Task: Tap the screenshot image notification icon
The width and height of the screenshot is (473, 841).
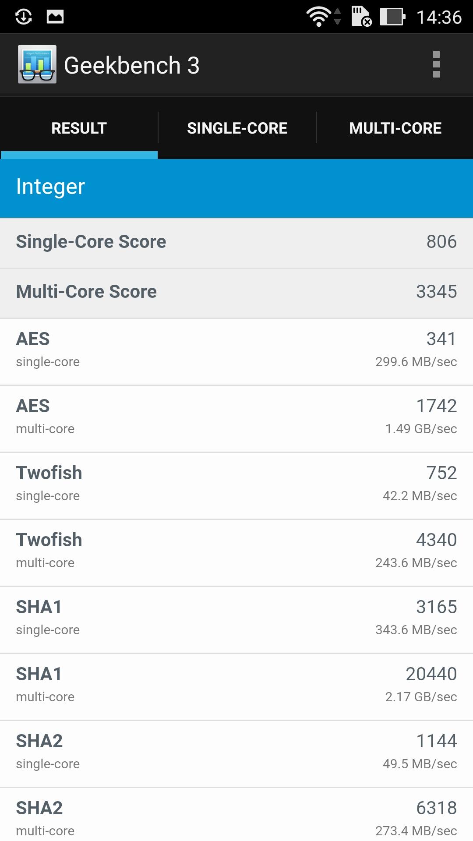Action: click(x=55, y=17)
